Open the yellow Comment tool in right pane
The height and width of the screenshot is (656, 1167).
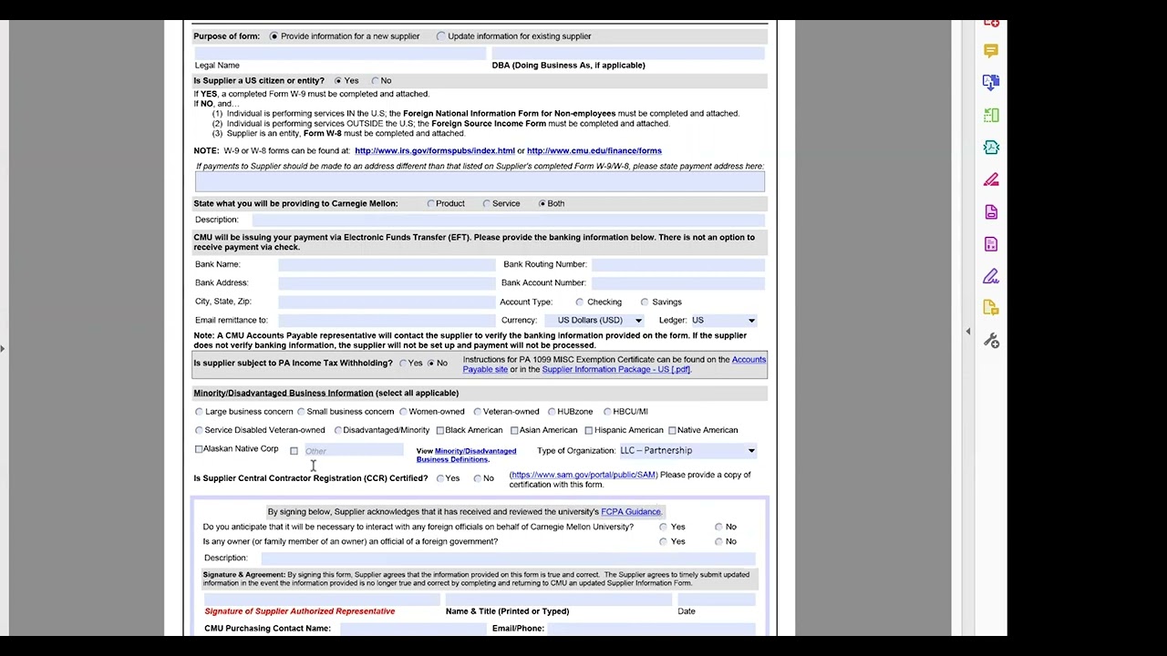[991, 51]
